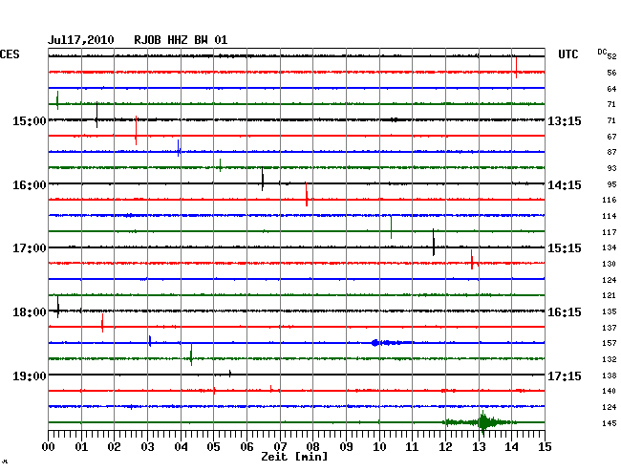Click the 12 minute tick label

coord(445,446)
